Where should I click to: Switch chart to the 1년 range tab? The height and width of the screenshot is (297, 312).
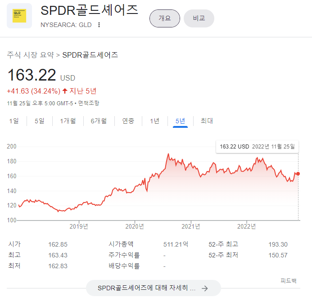(154, 121)
